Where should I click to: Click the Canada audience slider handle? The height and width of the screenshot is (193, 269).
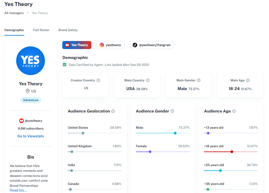[70, 190]
